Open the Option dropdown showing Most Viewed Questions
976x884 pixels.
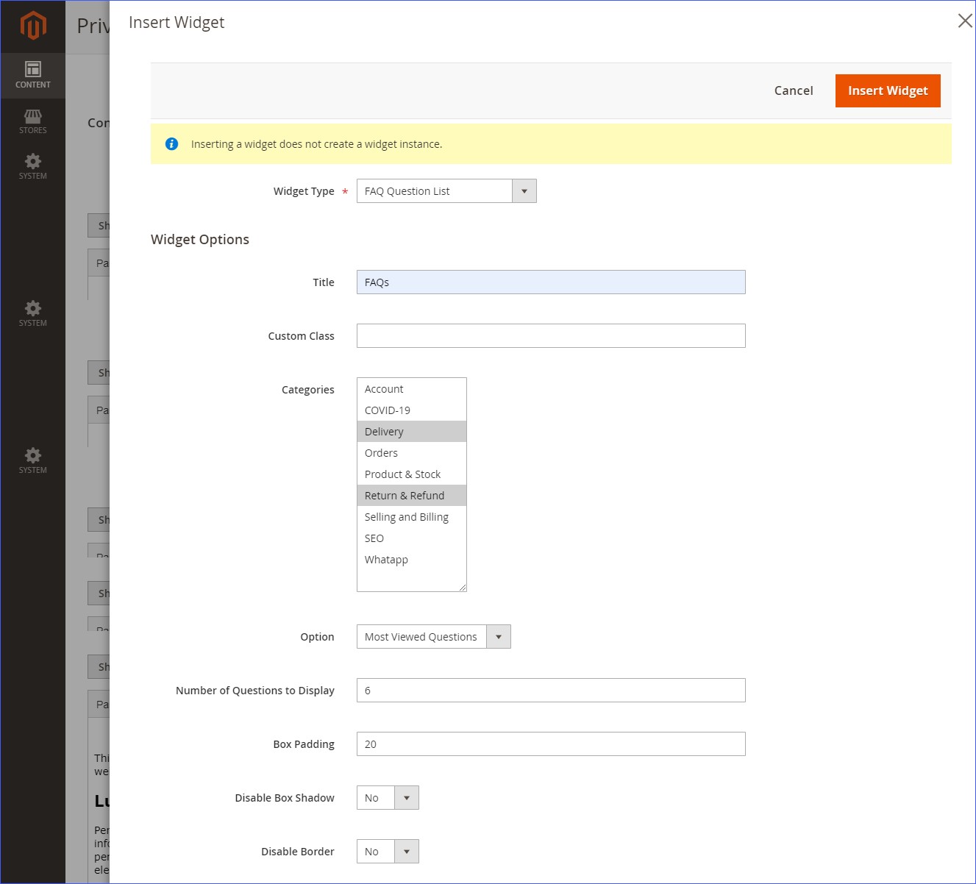pos(499,636)
